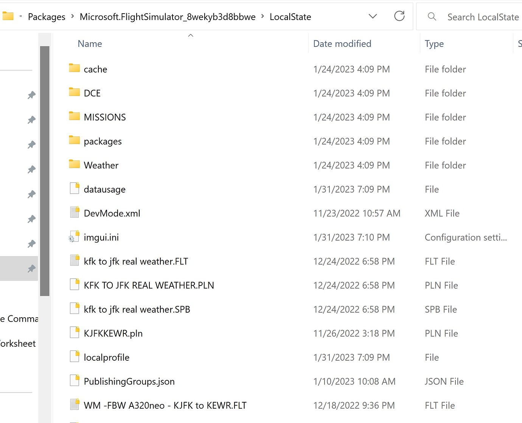Select the KJFKKEWR.pln file icon
Viewport: 522px width, 423px height.
point(75,333)
